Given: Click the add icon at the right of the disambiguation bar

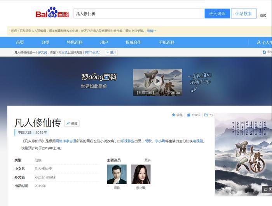Looking at the screenshot, I should [x=264, y=52].
